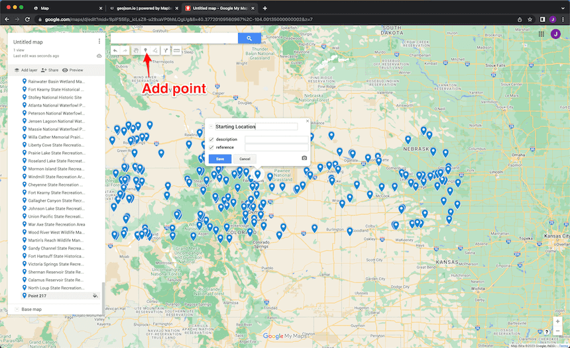
Task: Zoom out with the minus map control
Action: [x=557, y=331]
